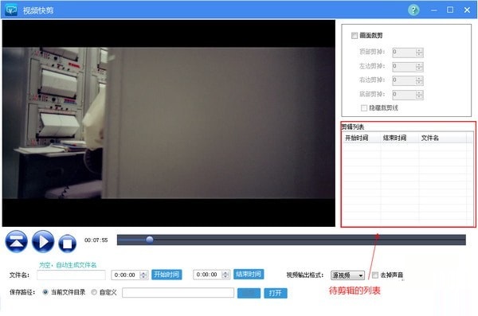
Task: Increase the 左边剪掉 value with up arrow
Action: 420,64
